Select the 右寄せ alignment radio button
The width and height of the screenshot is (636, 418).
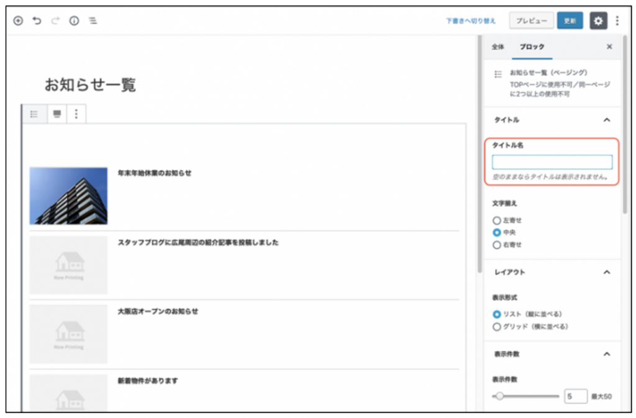496,245
